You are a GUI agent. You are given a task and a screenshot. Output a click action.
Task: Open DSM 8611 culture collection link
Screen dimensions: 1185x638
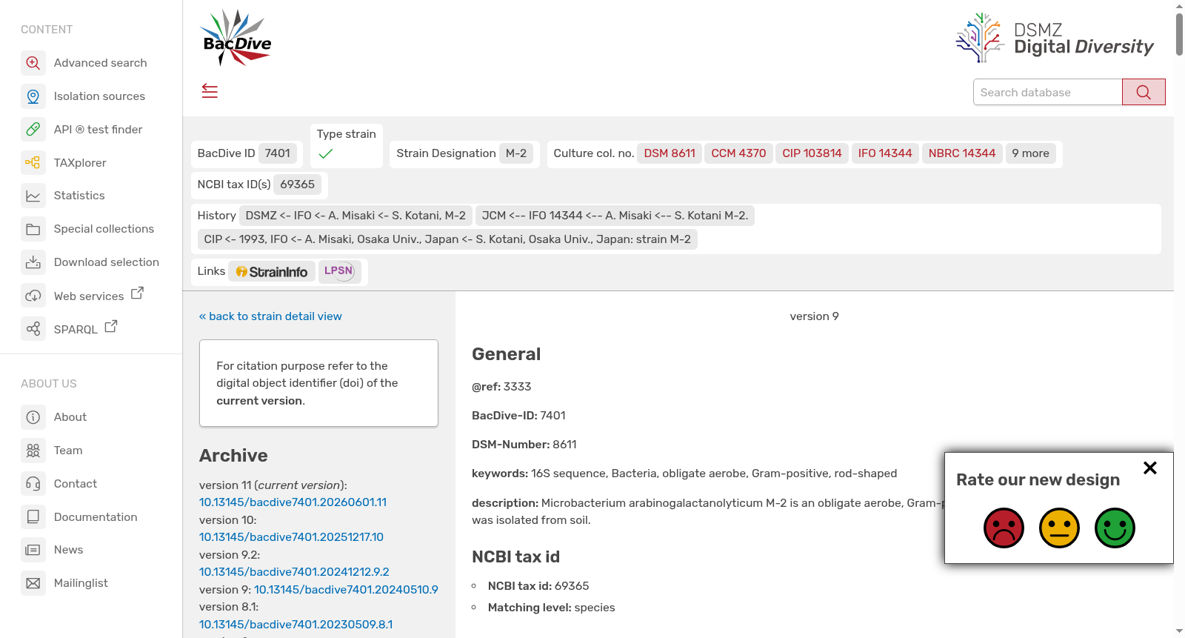click(x=670, y=153)
